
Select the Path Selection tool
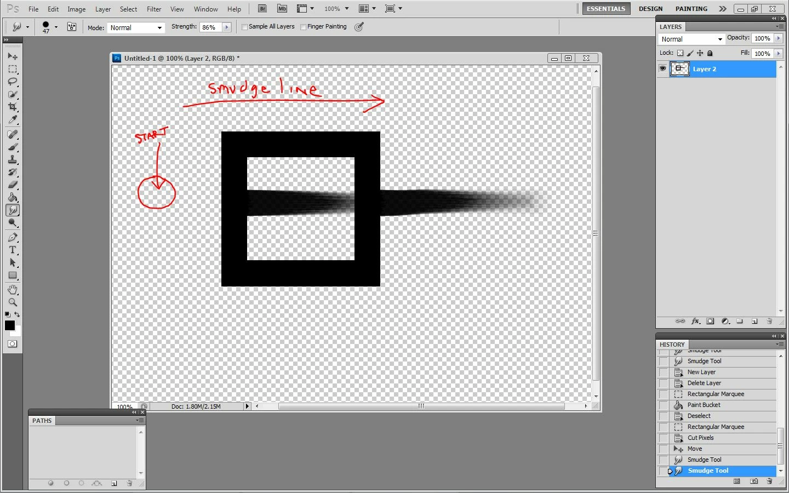13,262
